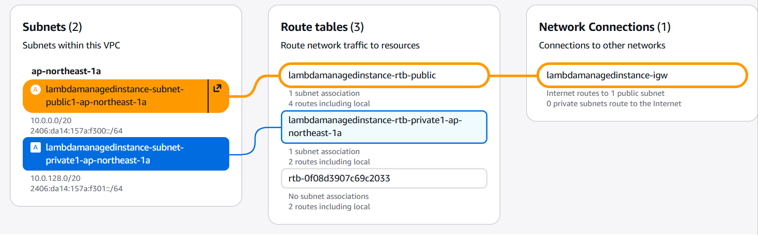
Task: Click the A badge on public1 subnet
Action: [x=36, y=90]
